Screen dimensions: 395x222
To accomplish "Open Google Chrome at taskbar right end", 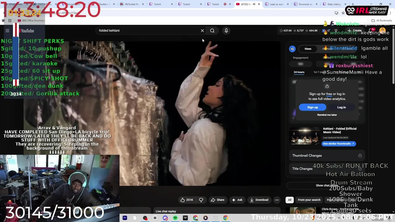I will pos(226,218).
